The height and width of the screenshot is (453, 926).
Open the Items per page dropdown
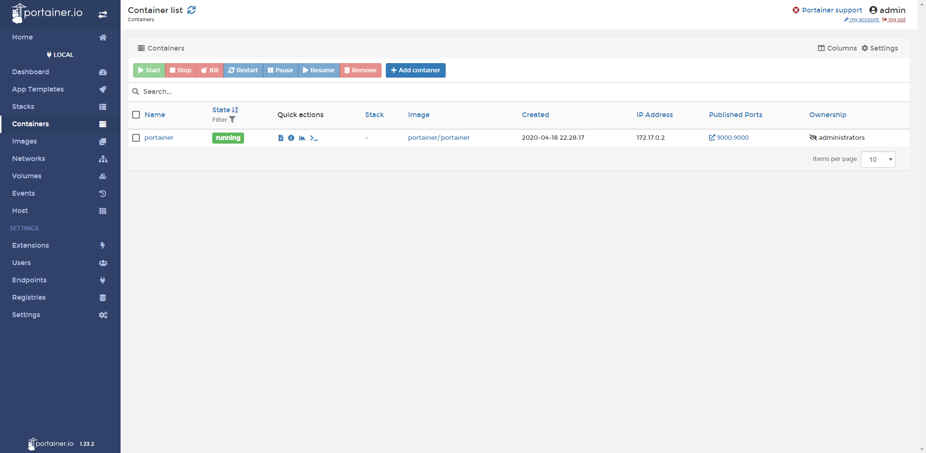pos(878,160)
